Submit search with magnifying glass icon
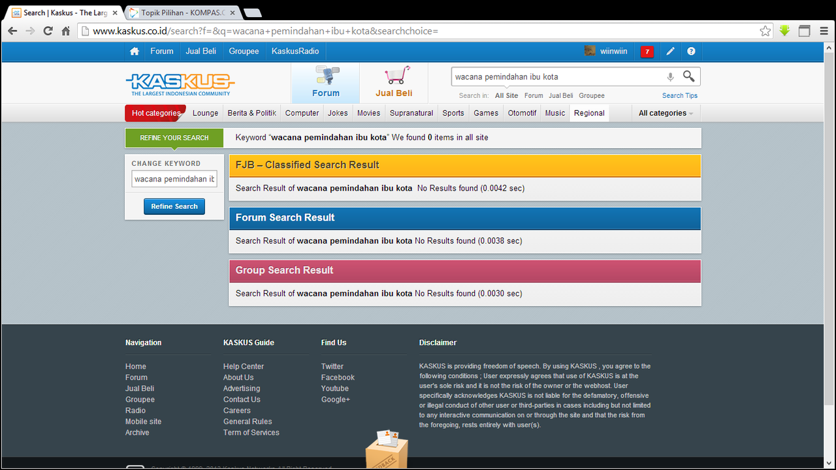 [688, 76]
